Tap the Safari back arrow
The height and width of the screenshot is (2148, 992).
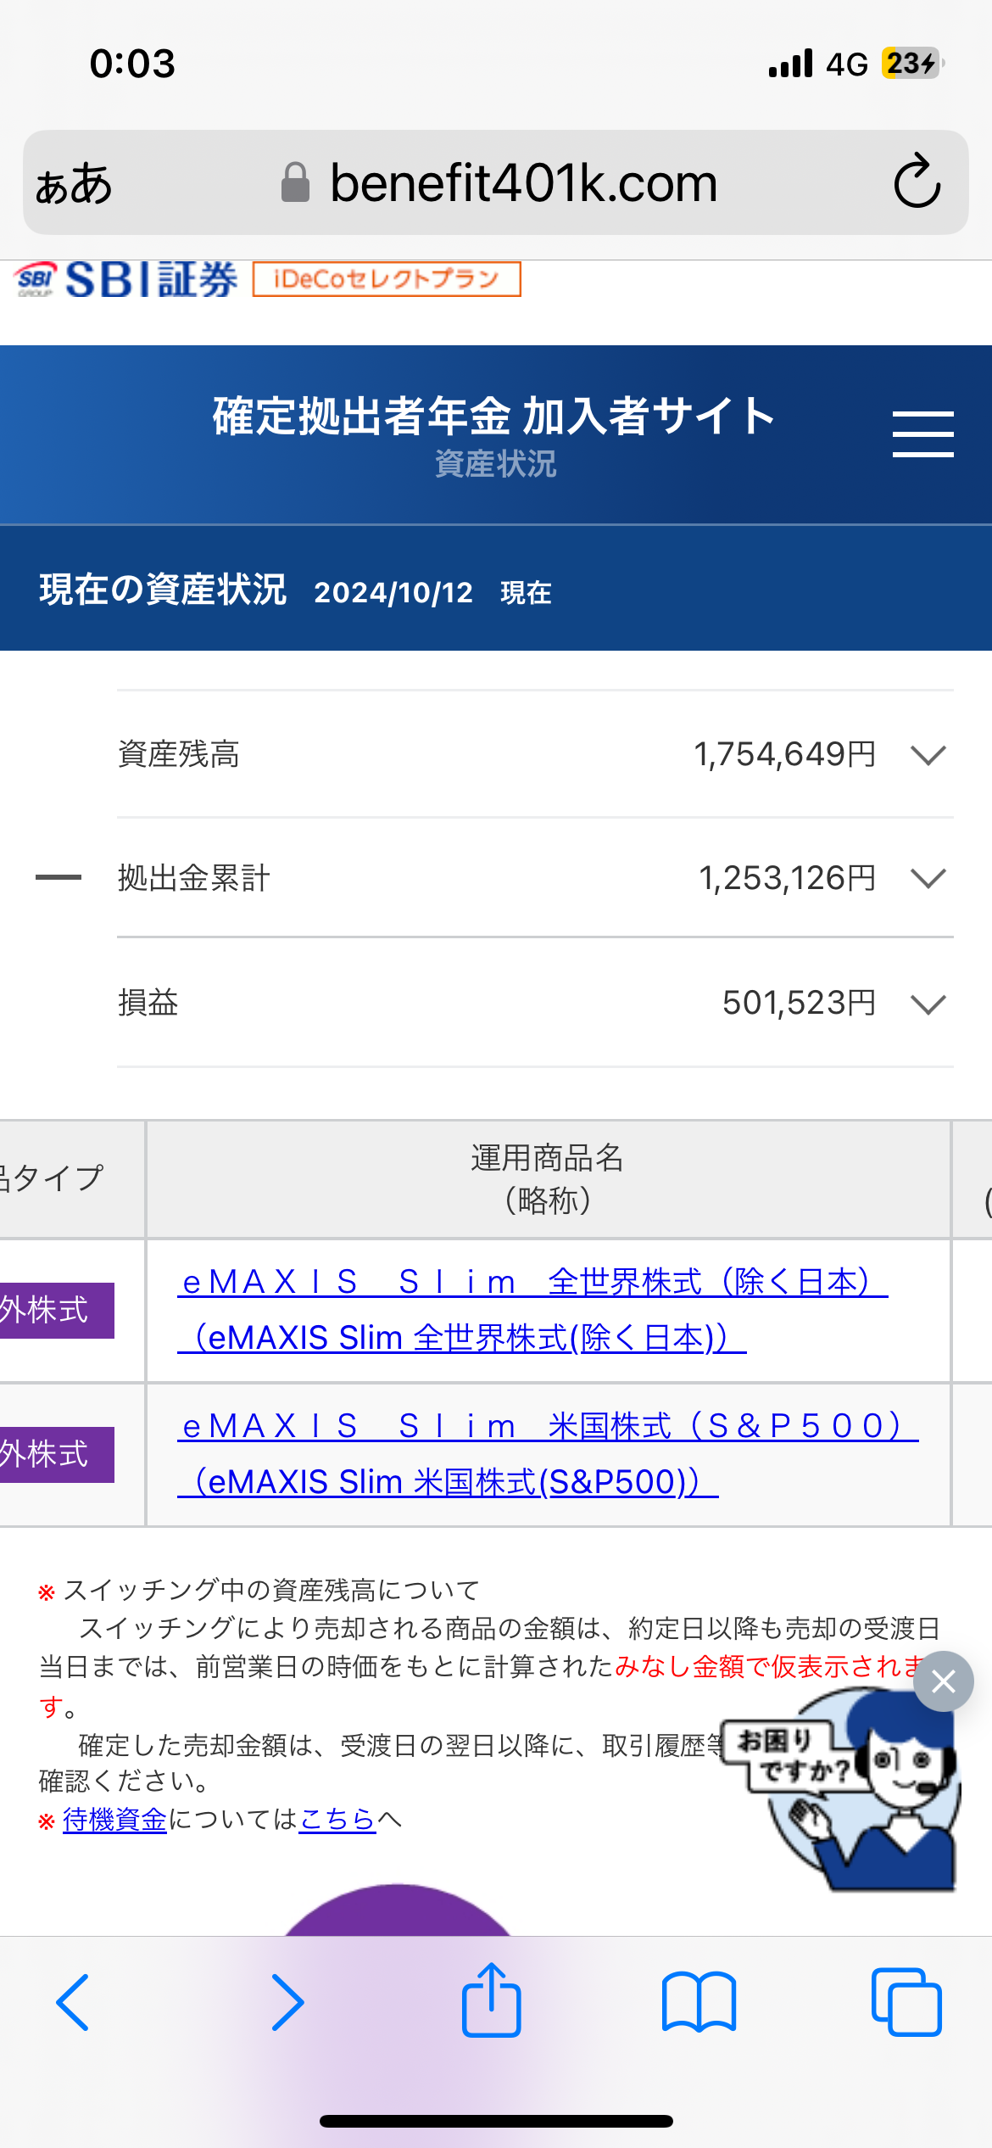coord(73,2002)
